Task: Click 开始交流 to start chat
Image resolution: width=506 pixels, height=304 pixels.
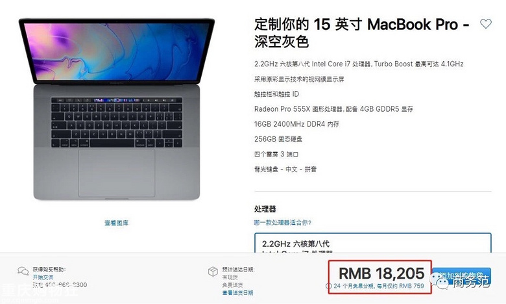Action: click(43, 277)
